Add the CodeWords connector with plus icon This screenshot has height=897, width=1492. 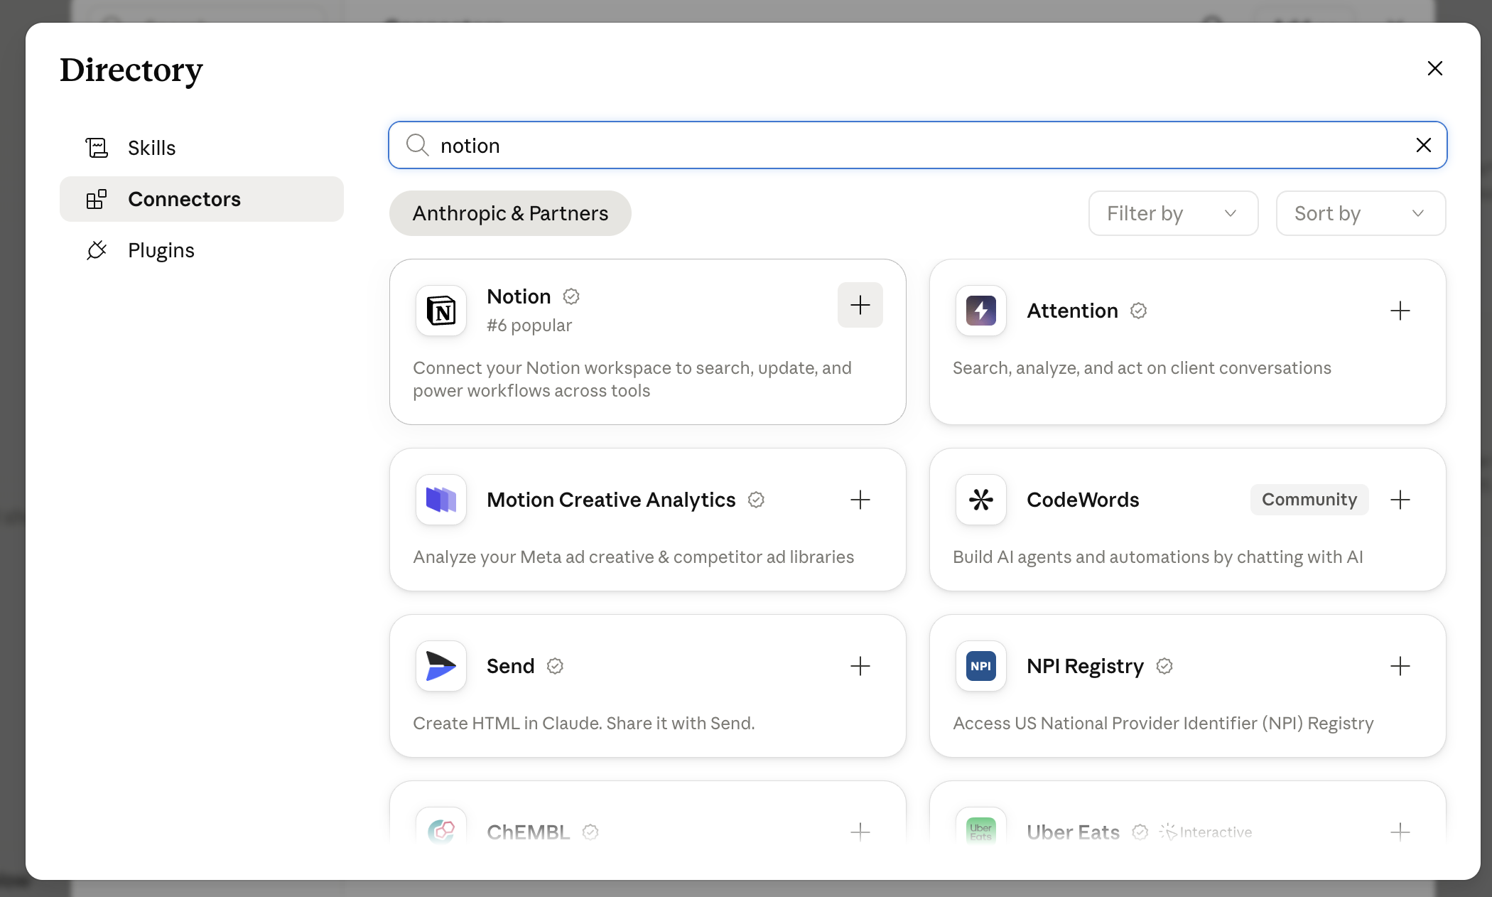tap(1400, 500)
